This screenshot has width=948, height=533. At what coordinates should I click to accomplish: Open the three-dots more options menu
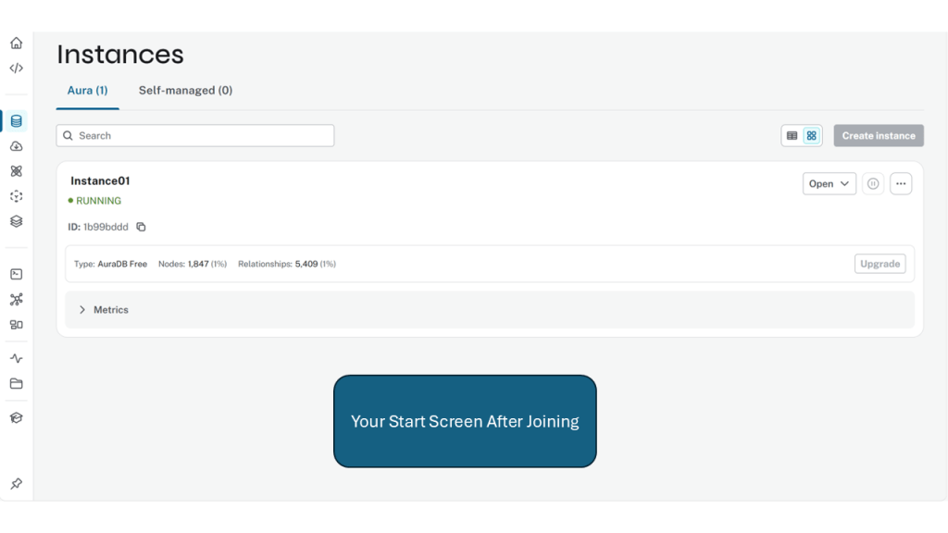(901, 184)
